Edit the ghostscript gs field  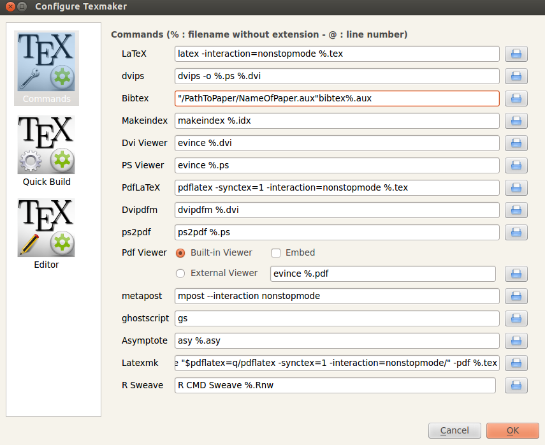point(337,319)
